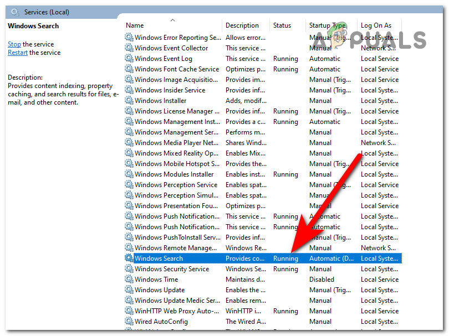Select the Windows Font Cache Service name
Viewport: 449px width, 336px height.
tap(177, 69)
